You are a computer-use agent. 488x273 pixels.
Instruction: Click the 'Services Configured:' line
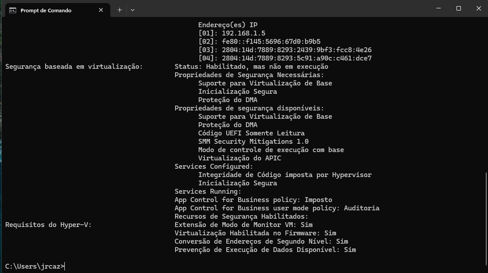tap(214, 167)
